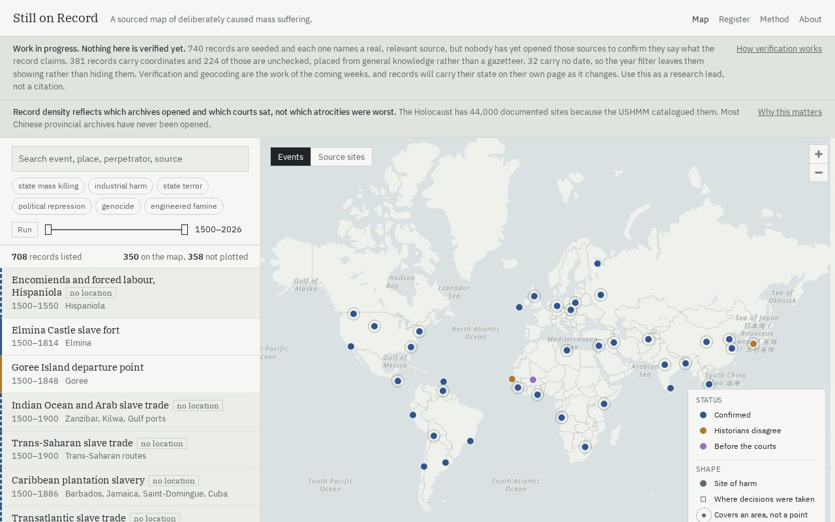Viewport: 835px width, 522px height.
Task: Zoom out on the map with minus button
Action: click(x=819, y=172)
